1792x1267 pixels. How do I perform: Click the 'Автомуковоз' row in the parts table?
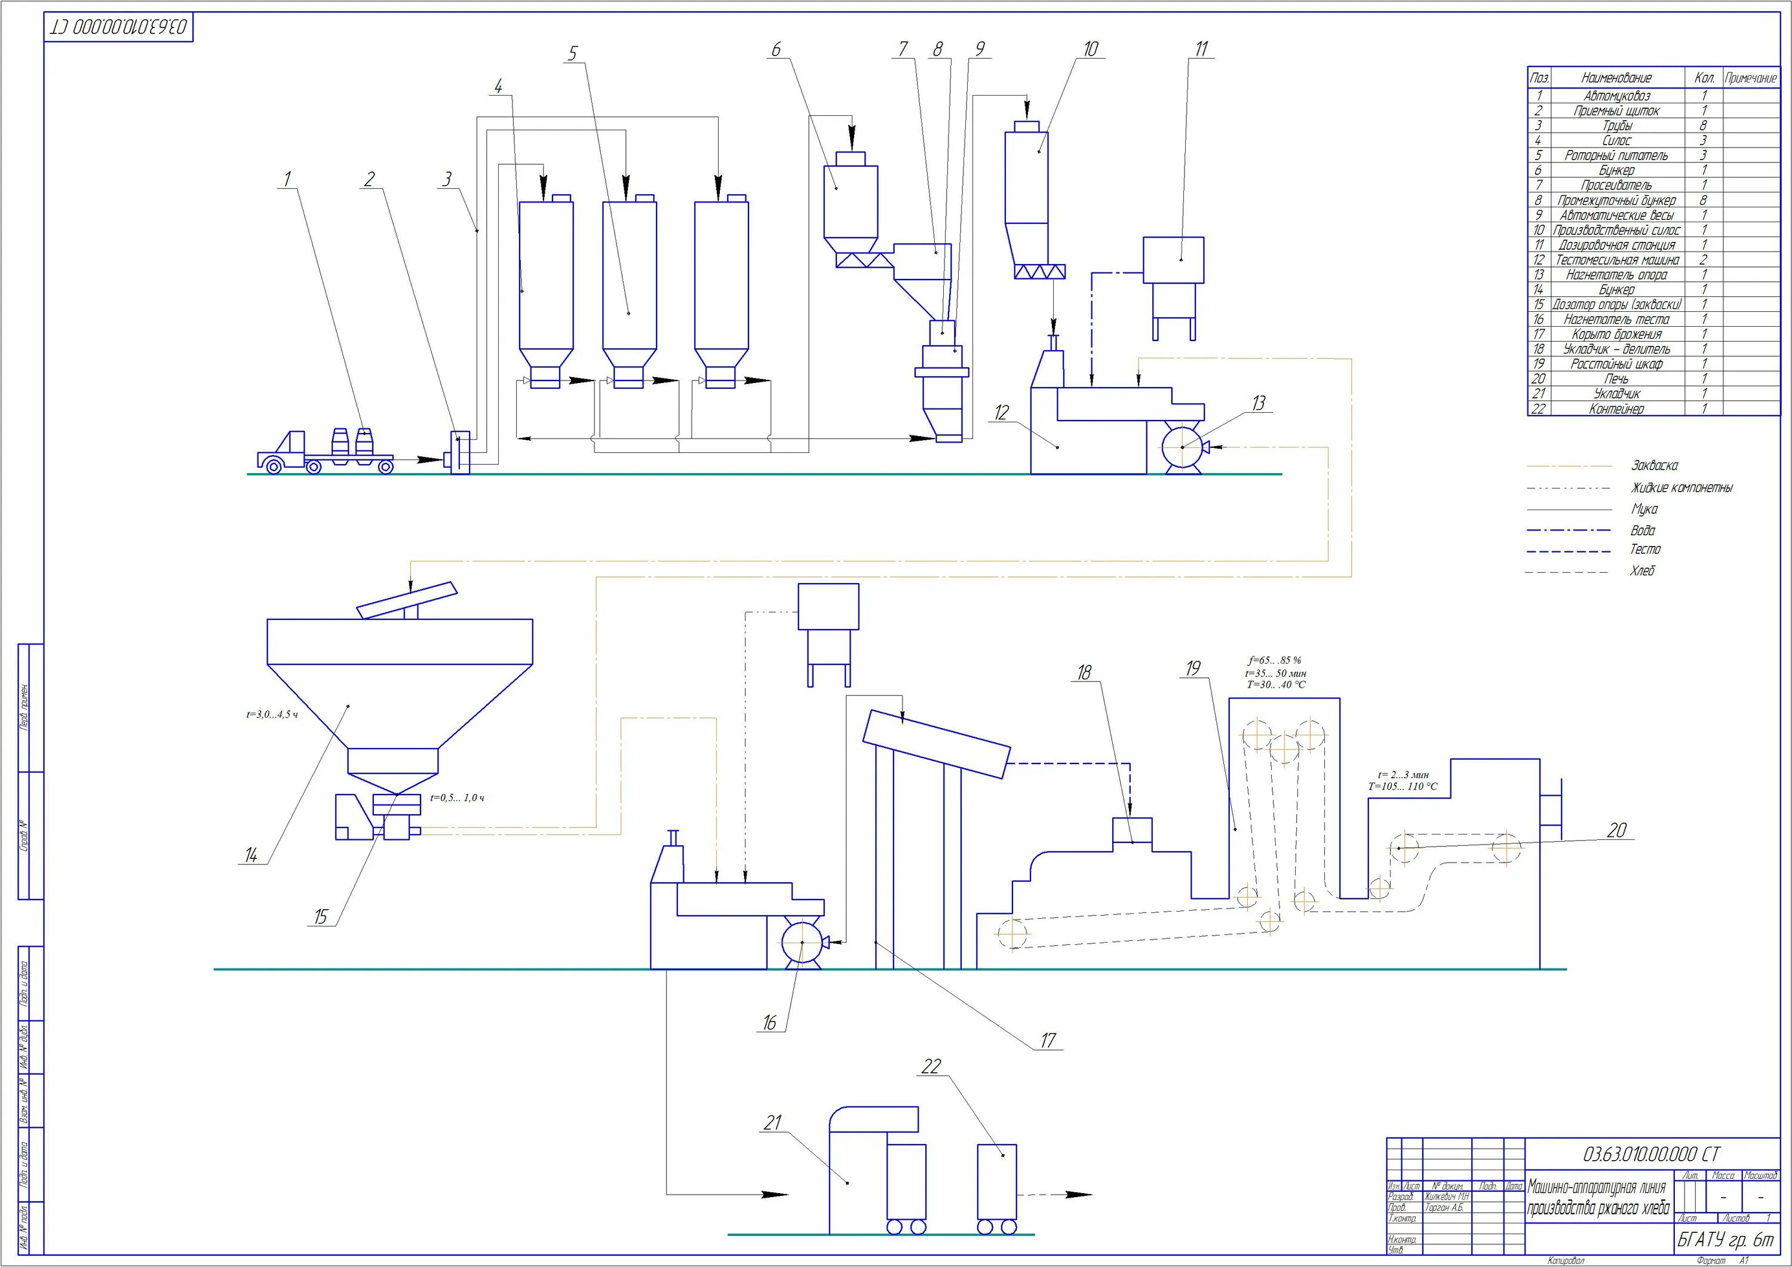pyautogui.click(x=1616, y=95)
